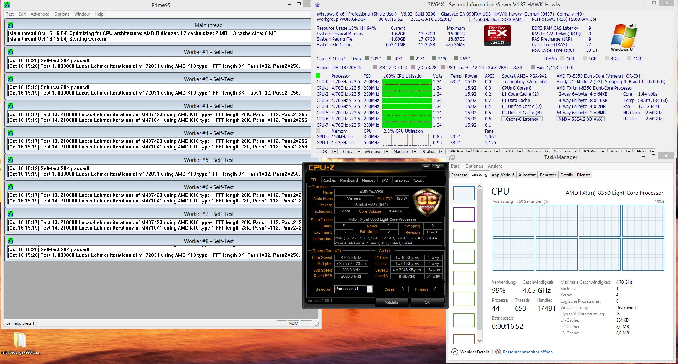
Task: Open the dropdown arrow beside SIV's Copy button
Action: click(x=359, y=151)
